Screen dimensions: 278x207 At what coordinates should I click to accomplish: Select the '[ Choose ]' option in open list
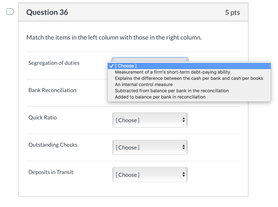[126, 66]
